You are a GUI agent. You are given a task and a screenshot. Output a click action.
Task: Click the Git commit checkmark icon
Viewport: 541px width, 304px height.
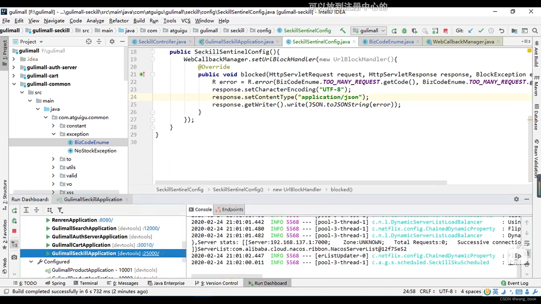(x=481, y=31)
